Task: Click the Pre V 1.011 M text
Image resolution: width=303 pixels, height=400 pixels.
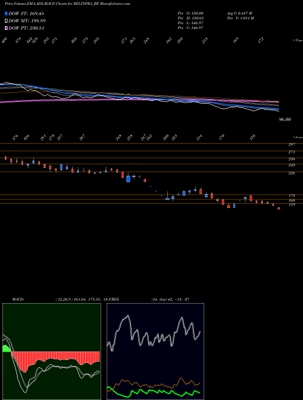Action: tap(241, 18)
